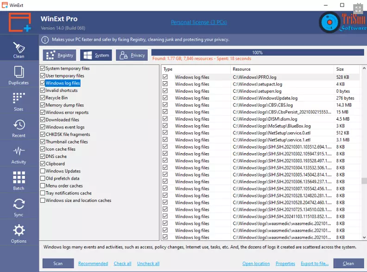
Task: Open the Recent files sidebar icon
Action: [x=19, y=128]
